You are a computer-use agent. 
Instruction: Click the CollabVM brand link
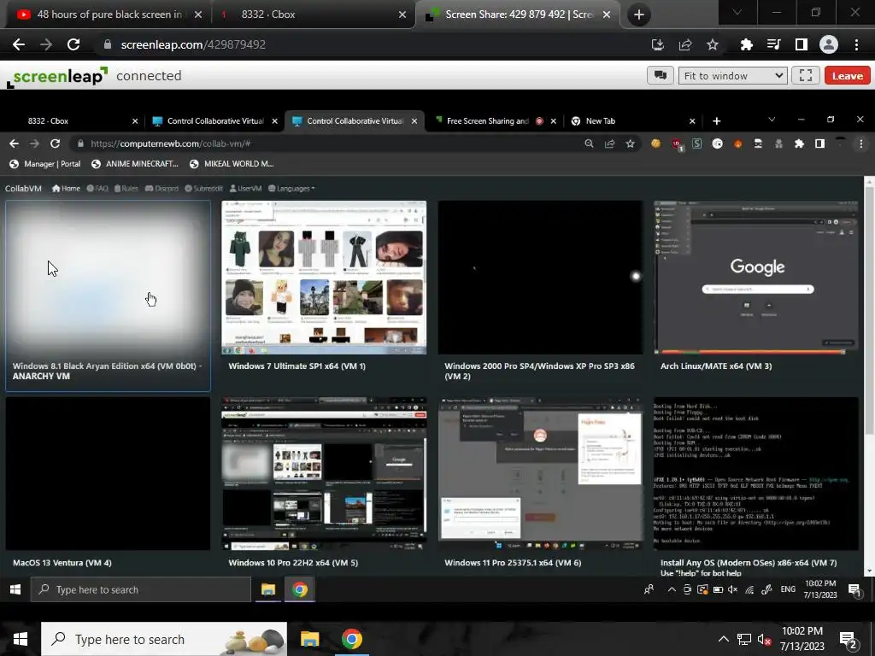click(23, 189)
